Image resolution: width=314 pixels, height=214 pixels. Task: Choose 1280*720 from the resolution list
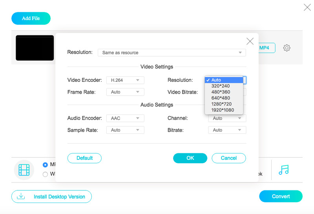tap(223, 104)
